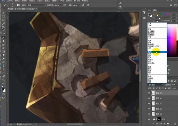This screenshot has width=178, height=126.
Task: Click the layer style fx icon
Action: tap(157, 124)
